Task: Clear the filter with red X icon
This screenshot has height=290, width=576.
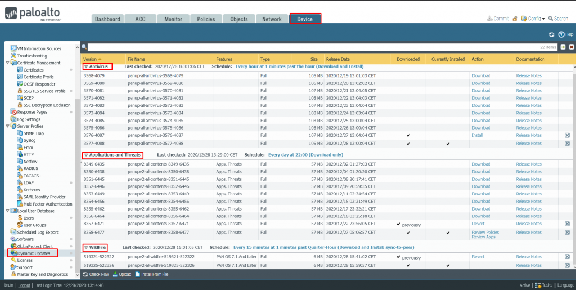Action: [571, 47]
